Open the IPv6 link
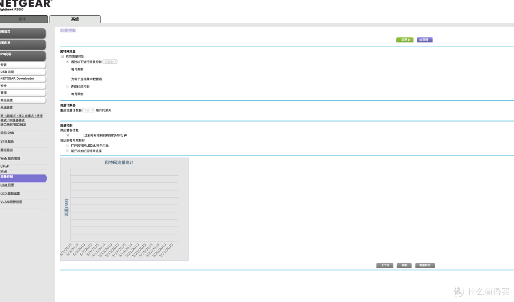This screenshot has width=514, height=302. (4, 171)
